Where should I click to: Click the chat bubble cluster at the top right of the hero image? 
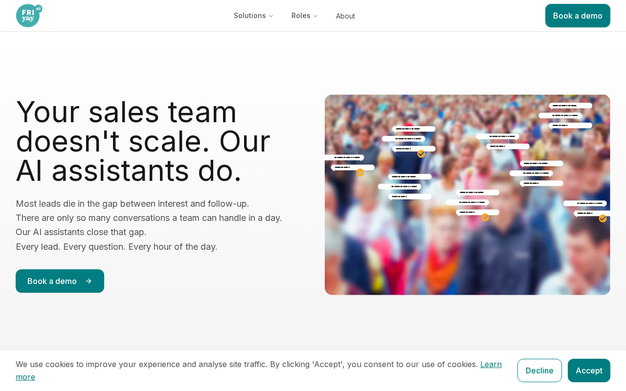click(x=566, y=116)
